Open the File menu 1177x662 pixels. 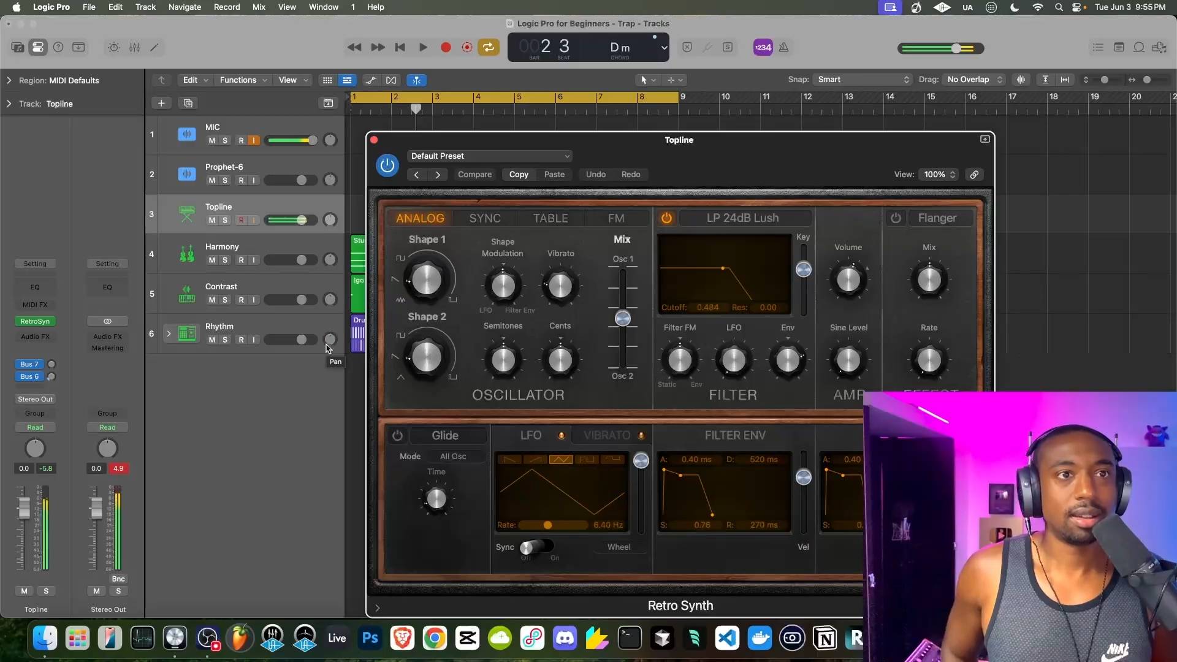click(x=89, y=7)
